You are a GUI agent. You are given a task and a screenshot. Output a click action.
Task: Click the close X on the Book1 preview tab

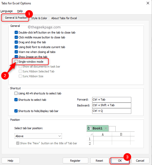pyautogui.click(x=106, y=128)
